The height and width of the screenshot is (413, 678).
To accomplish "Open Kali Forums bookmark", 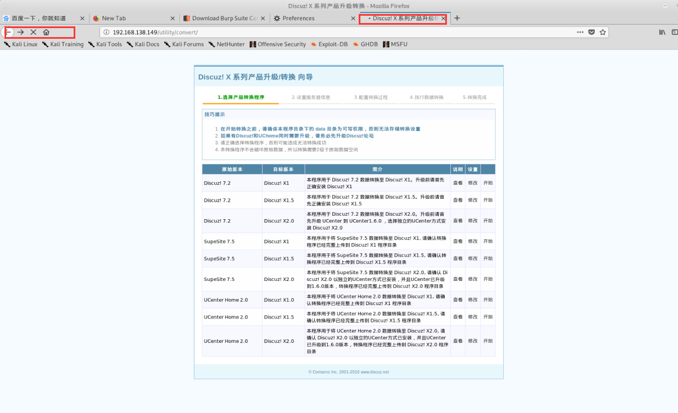I will pos(184,44).
